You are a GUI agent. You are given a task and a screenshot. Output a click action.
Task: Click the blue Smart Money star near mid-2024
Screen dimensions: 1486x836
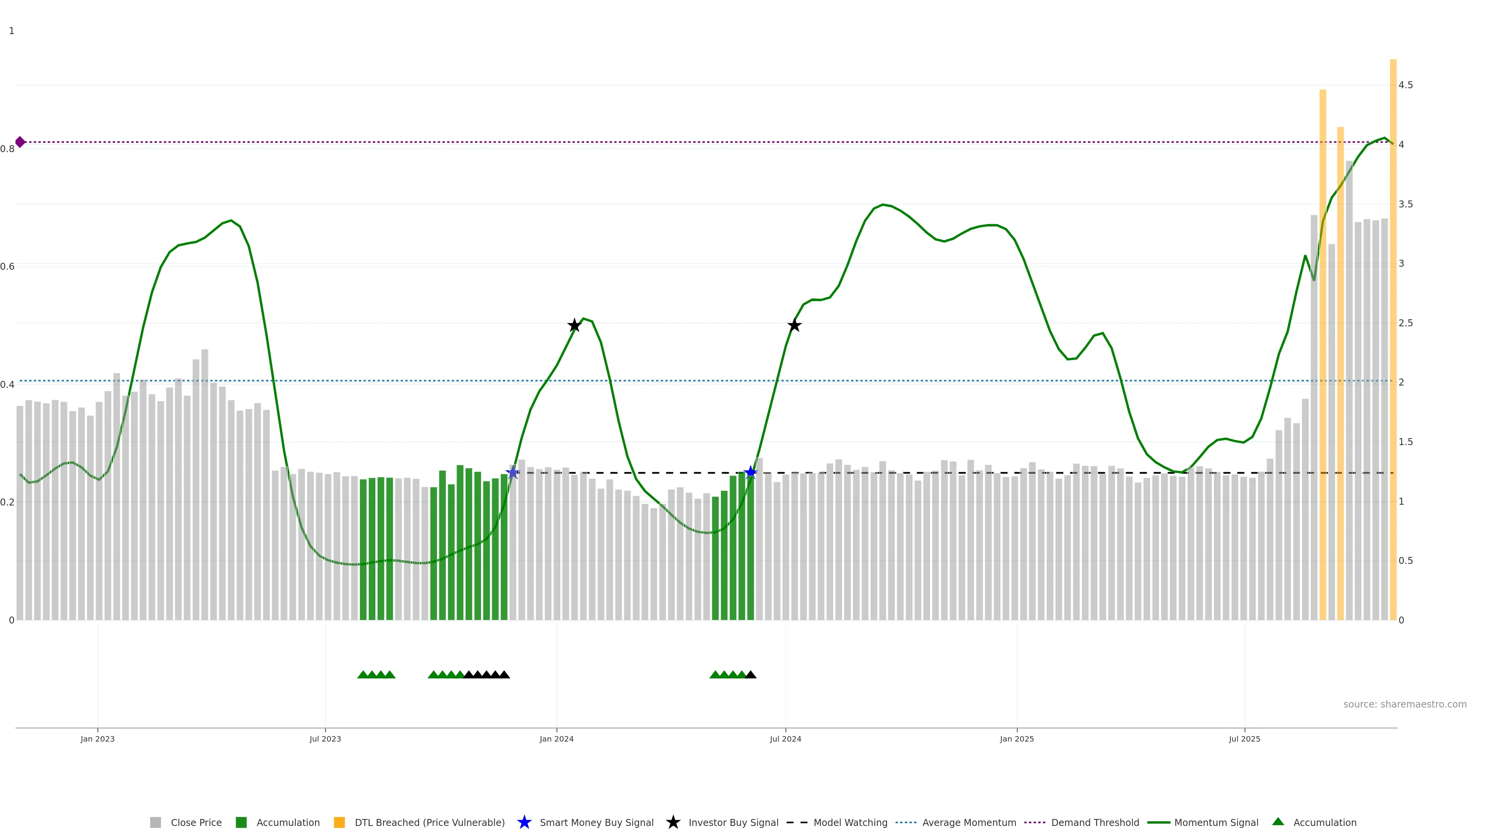(750, 473)
